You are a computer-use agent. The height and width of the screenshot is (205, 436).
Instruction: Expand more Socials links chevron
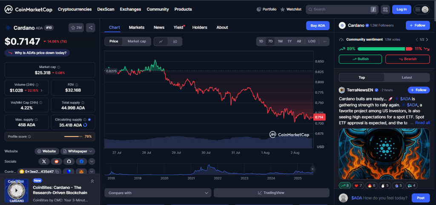point(92,161)
